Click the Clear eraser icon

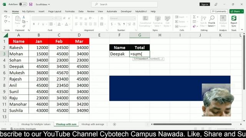194,26
